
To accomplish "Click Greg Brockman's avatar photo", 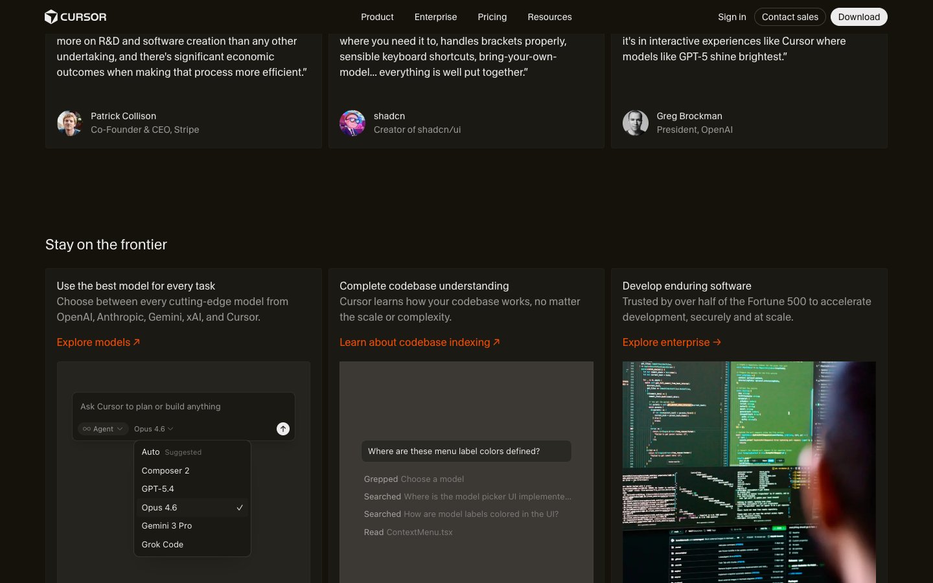I will coord(635,123).
